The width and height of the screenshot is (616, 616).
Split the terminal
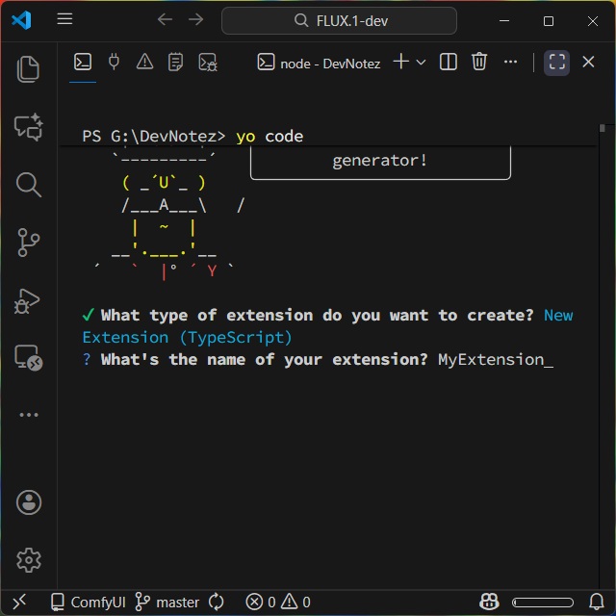click(449, 63)
